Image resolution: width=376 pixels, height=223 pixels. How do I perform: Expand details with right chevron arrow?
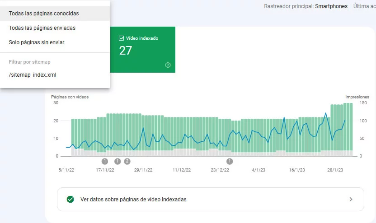(351, 199)
